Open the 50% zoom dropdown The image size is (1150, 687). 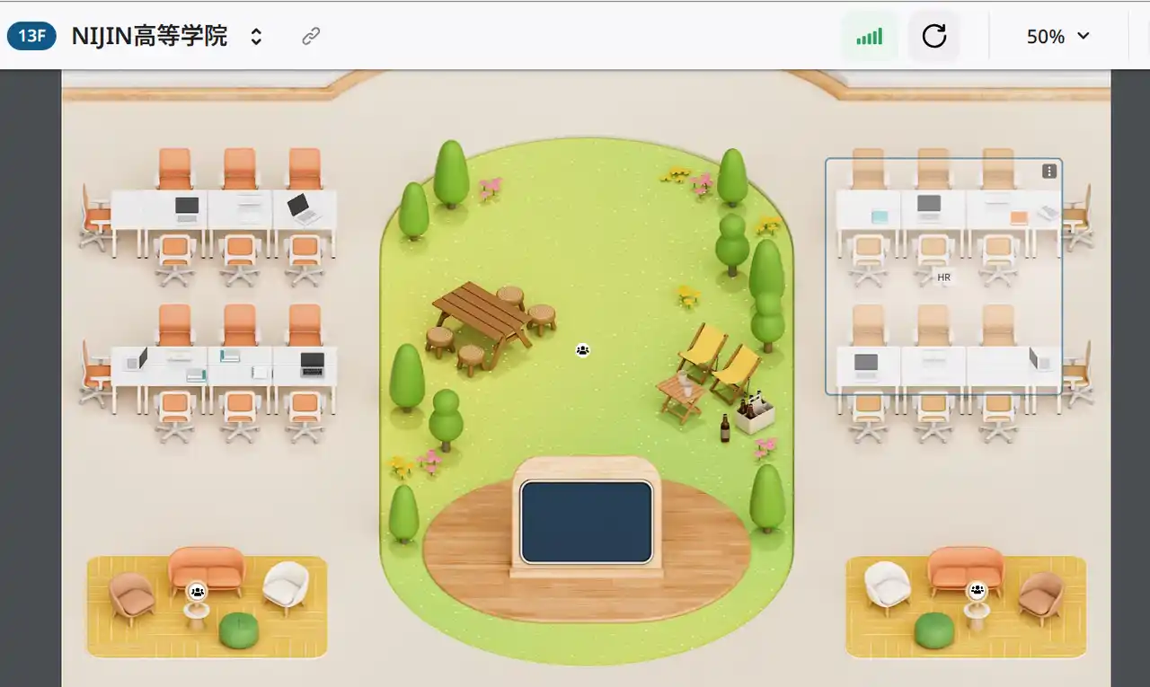[x=1057, y=36]
